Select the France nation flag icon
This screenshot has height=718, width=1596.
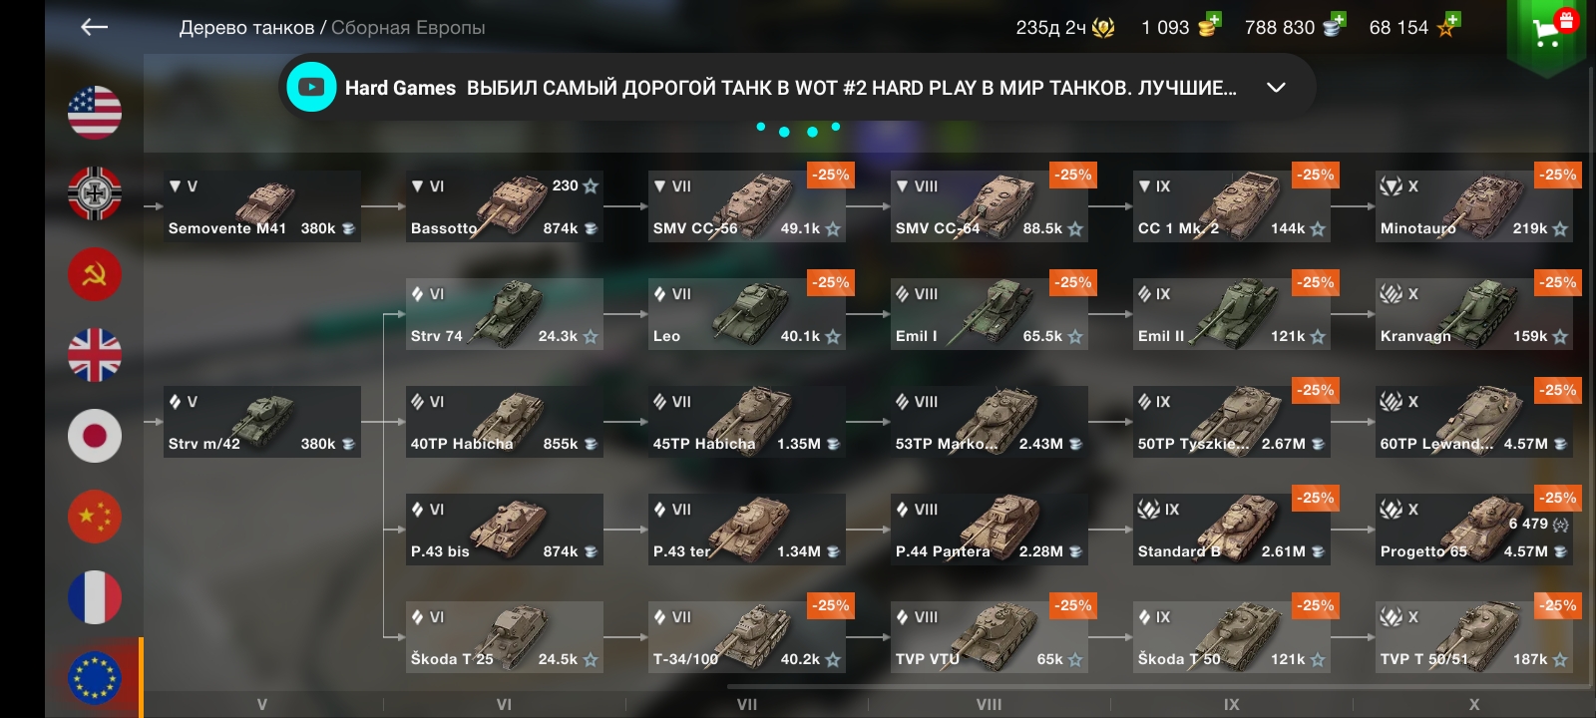[95, 597]
